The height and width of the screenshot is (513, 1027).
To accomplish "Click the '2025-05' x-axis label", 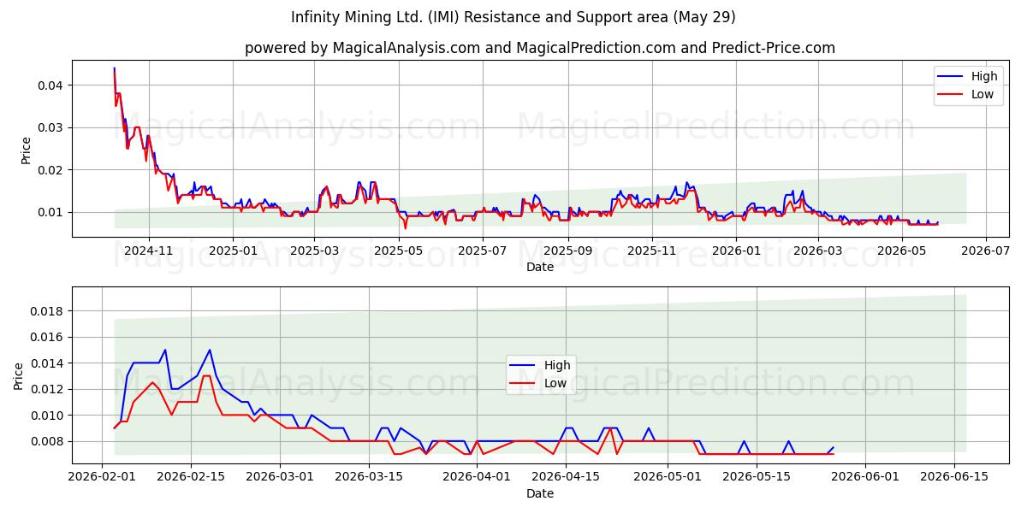I will pos(398,251).
